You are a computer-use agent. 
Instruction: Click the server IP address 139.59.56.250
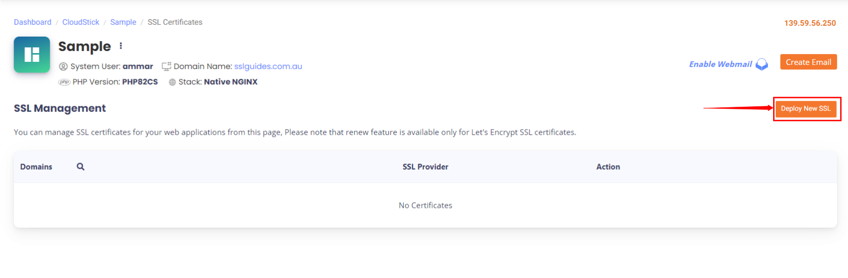(810, 23)
